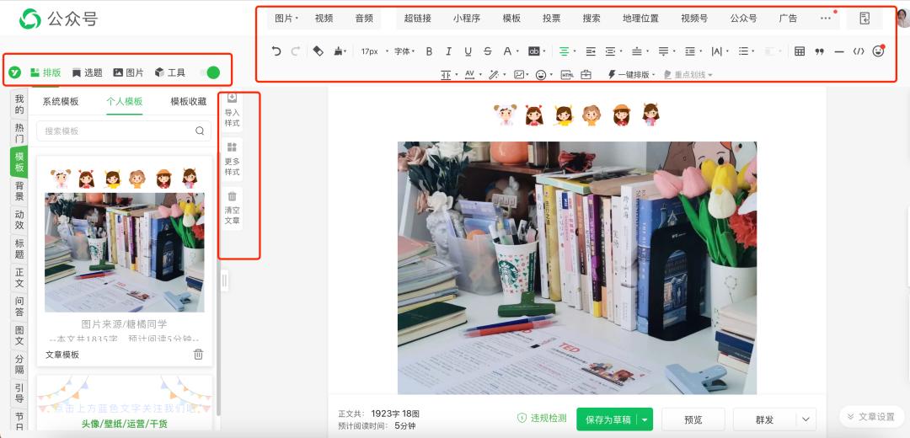
Task: Expand the 群发 arrow dropdown
Action: click(x=806, y=419)
